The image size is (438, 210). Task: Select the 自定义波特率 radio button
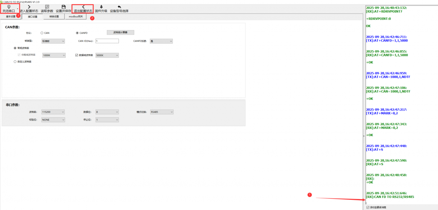pyautogui.click(x=15, y=62)
